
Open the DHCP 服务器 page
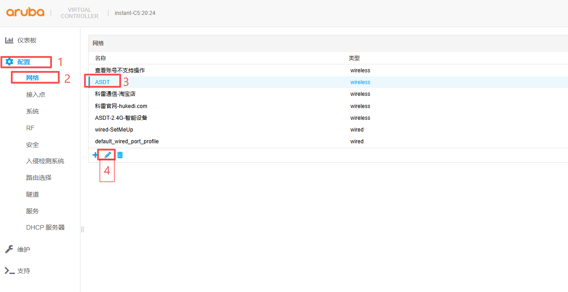coord(45,227)
